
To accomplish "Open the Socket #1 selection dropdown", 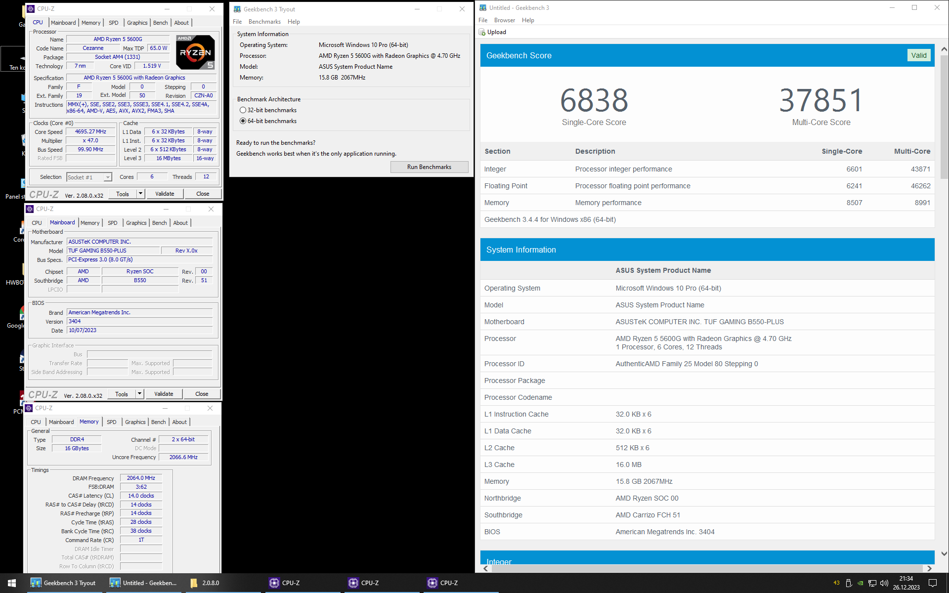I will (x=89, y=177).
